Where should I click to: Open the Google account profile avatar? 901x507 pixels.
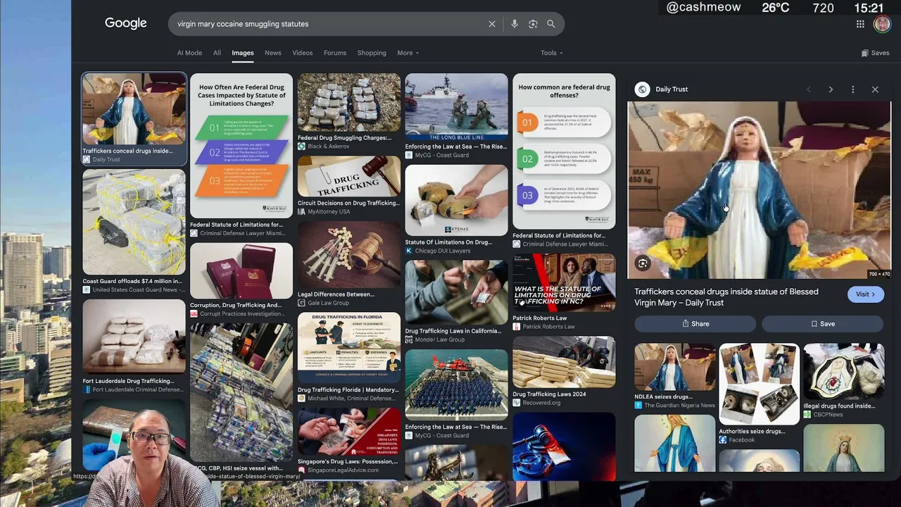pos(882,24)
